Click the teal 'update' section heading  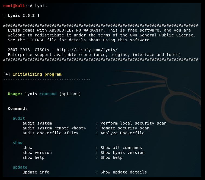(x=20, y=167)
